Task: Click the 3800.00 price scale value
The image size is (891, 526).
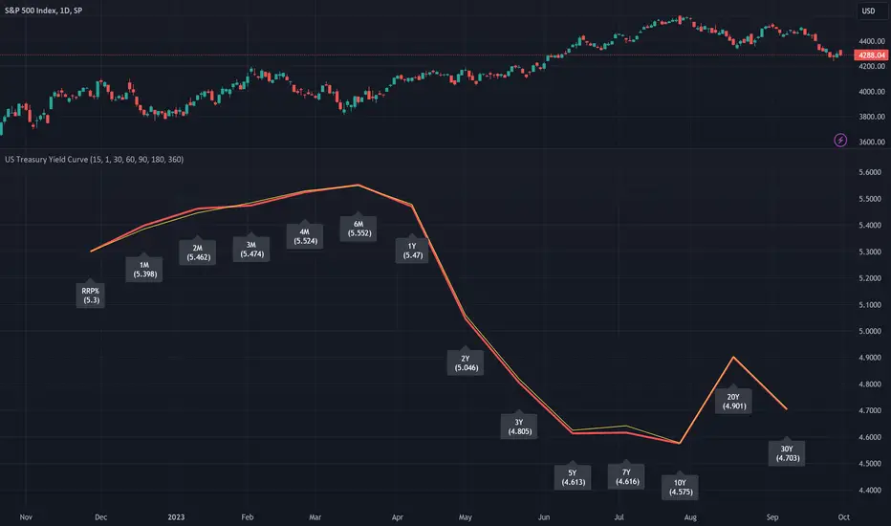Action: click(872, 117)
